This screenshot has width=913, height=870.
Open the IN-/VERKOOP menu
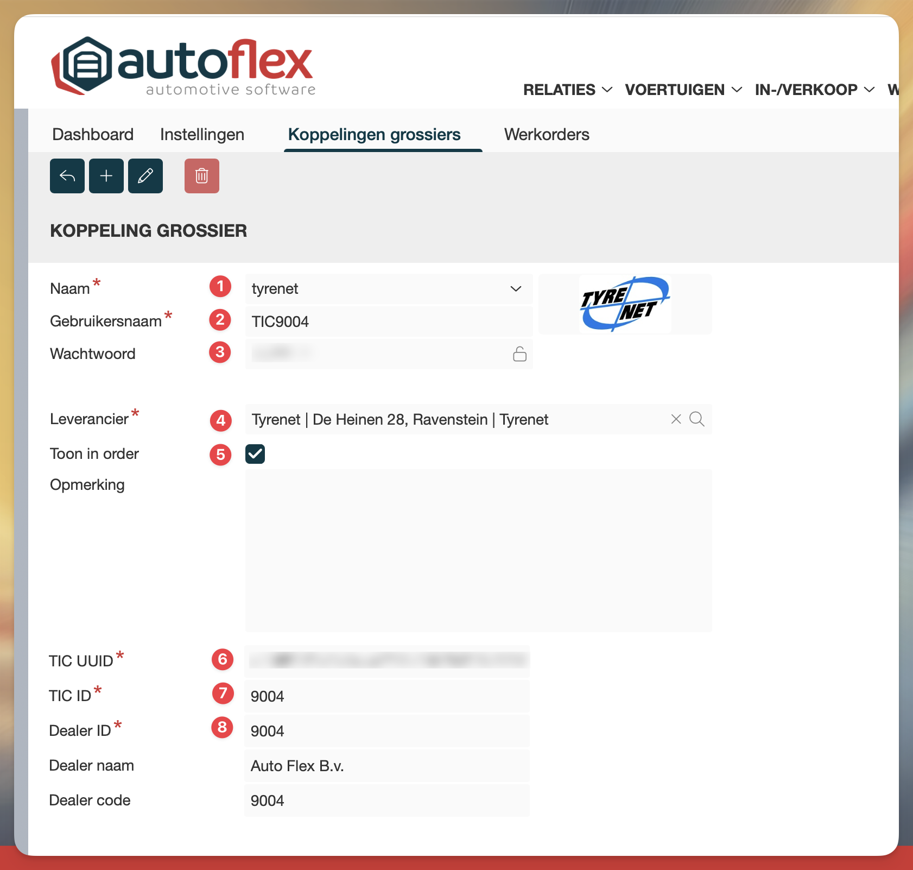(814, 90)
